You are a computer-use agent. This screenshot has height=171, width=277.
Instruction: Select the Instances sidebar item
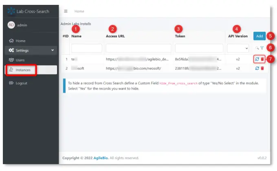click(x=31, y=70)
